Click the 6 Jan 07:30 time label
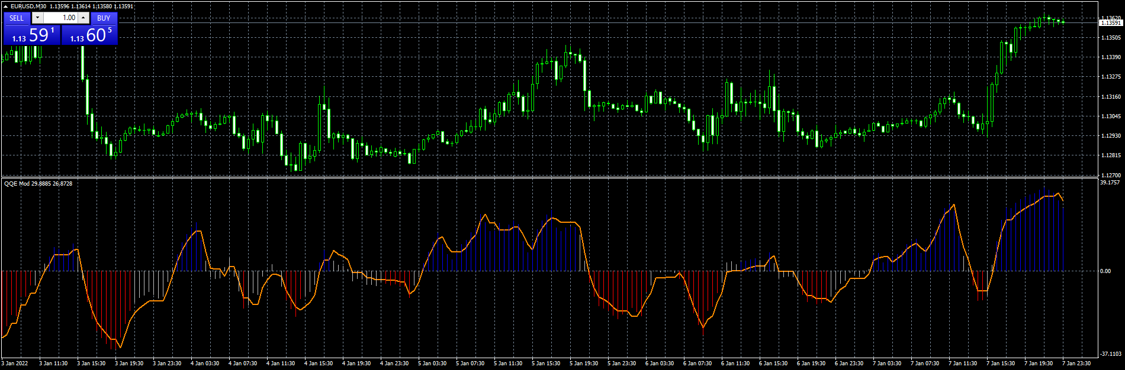 (x=698, y=363)
